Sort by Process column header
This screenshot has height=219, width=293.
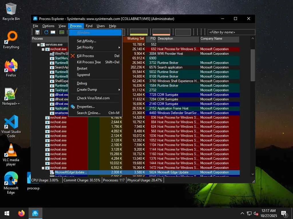pos(50,39)
